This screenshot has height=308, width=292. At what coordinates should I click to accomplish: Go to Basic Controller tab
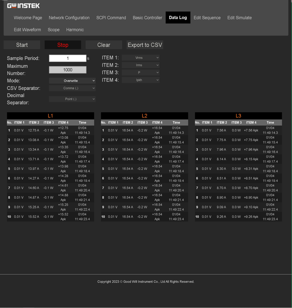coord(147,18)
